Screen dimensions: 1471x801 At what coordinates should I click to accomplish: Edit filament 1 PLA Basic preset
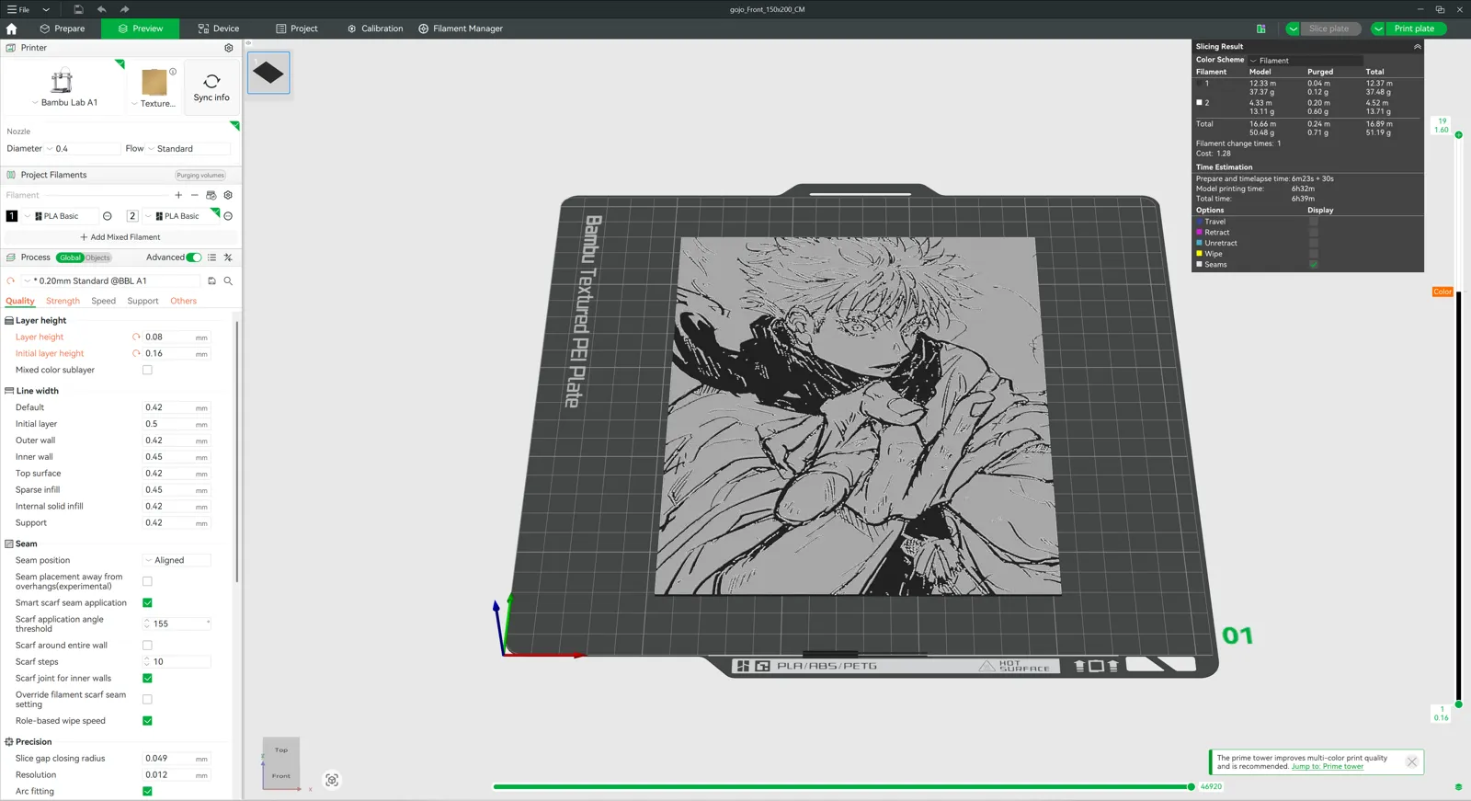pyautogui.click(x=108, y=216)
